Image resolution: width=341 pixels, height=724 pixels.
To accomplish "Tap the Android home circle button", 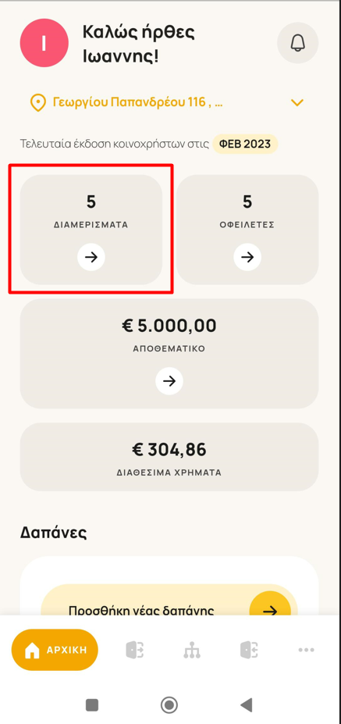I will 169,704.
